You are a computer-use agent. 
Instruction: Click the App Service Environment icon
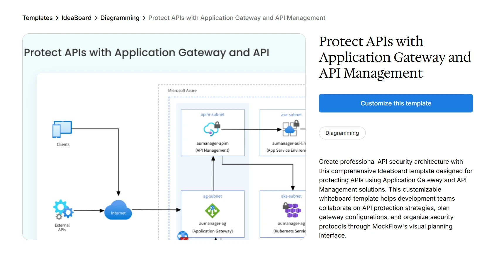[x=291, y=129]
